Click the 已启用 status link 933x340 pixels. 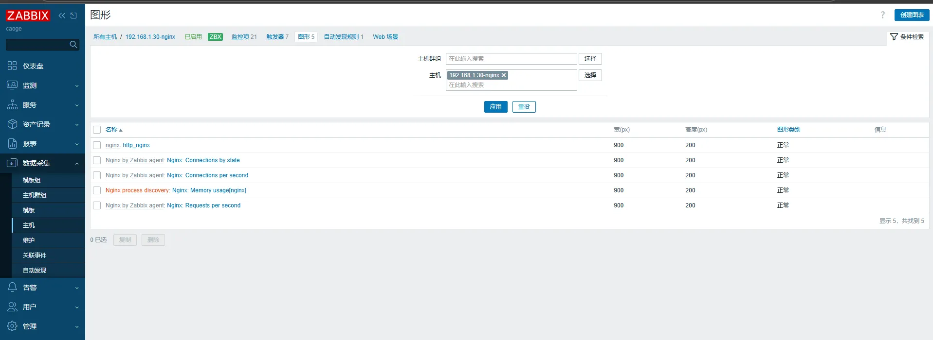click(193, 37)
